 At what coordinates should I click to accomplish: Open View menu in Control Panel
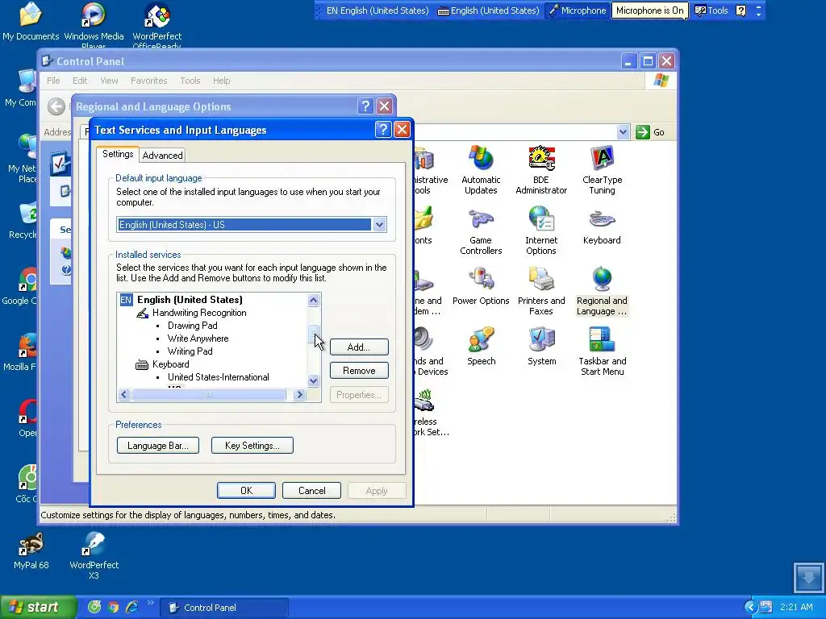109,81
